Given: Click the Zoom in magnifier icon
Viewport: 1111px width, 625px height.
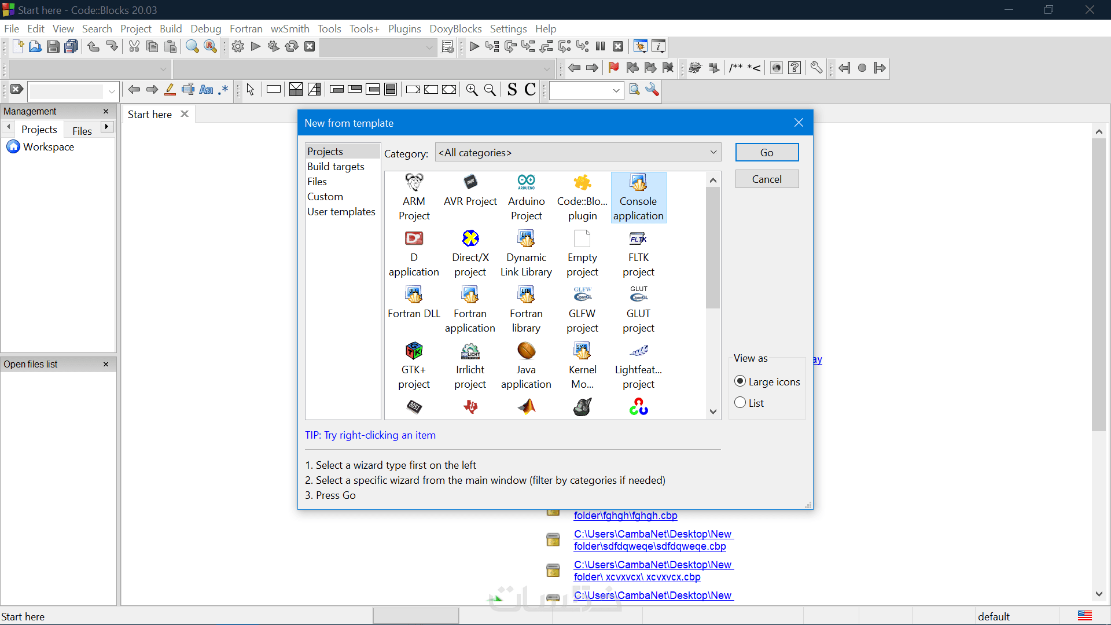Looking at the screenshot, I should [x=472, y=90].
